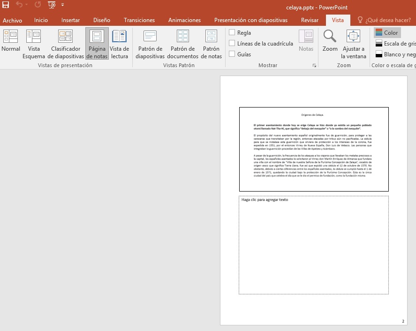This screenshot has height=331, width=416.
Task: Enable the Regla checkbox
Action: (x=232, y=33)
